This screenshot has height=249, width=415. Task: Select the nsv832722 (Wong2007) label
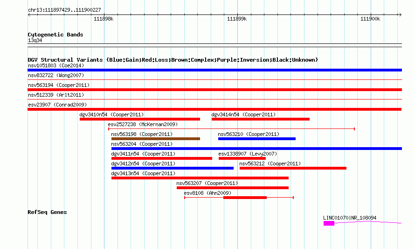pyautogui.click(x=56, y=75)
